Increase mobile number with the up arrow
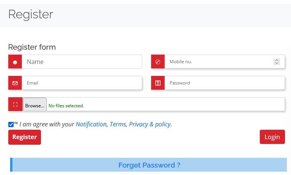291x175 pixels. (x=277, y=60)
